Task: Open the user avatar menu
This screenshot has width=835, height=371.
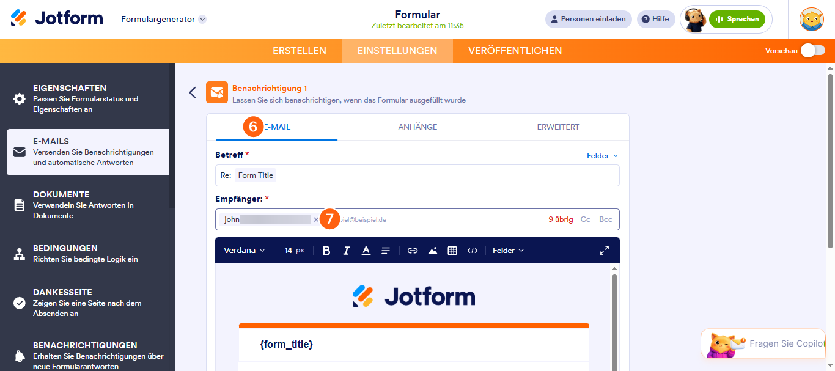Action: pyautogui.click(x=811, y=19)
